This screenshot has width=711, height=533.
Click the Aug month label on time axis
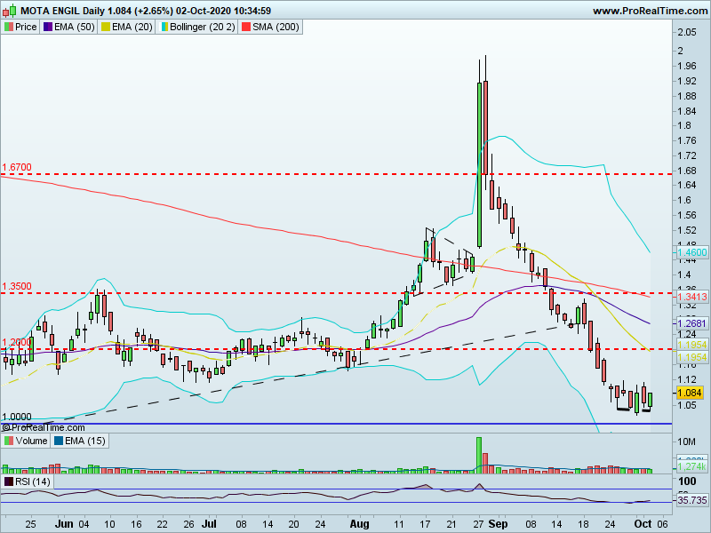pos(360,524)
